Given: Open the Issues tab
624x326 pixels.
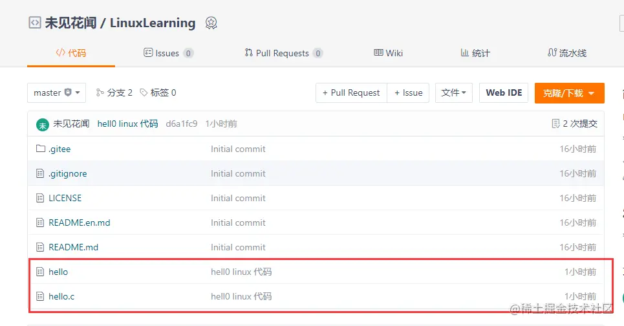Looking at the screenshot, I should 168,53.
